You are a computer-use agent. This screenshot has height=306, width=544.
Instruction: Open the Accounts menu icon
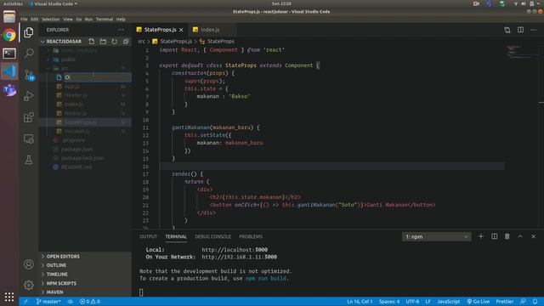(29, 264)
